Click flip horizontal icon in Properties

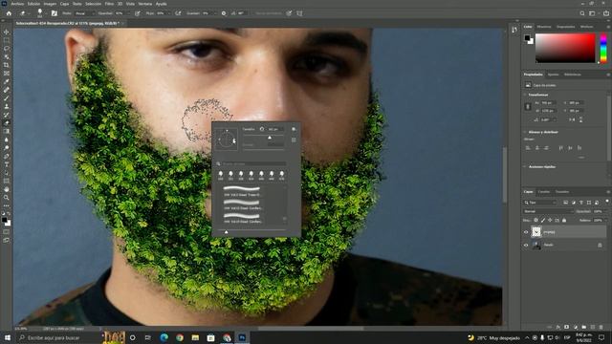point(572,119)
